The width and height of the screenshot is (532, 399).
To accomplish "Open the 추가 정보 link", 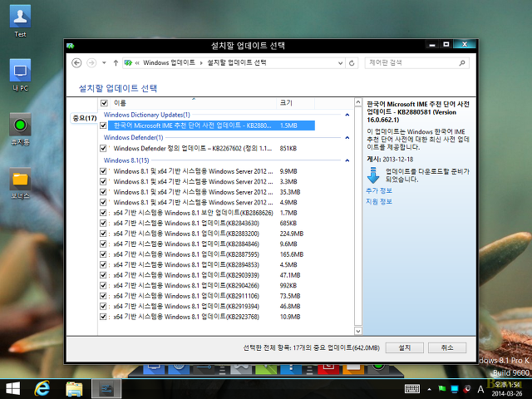I will pos(379,190).
